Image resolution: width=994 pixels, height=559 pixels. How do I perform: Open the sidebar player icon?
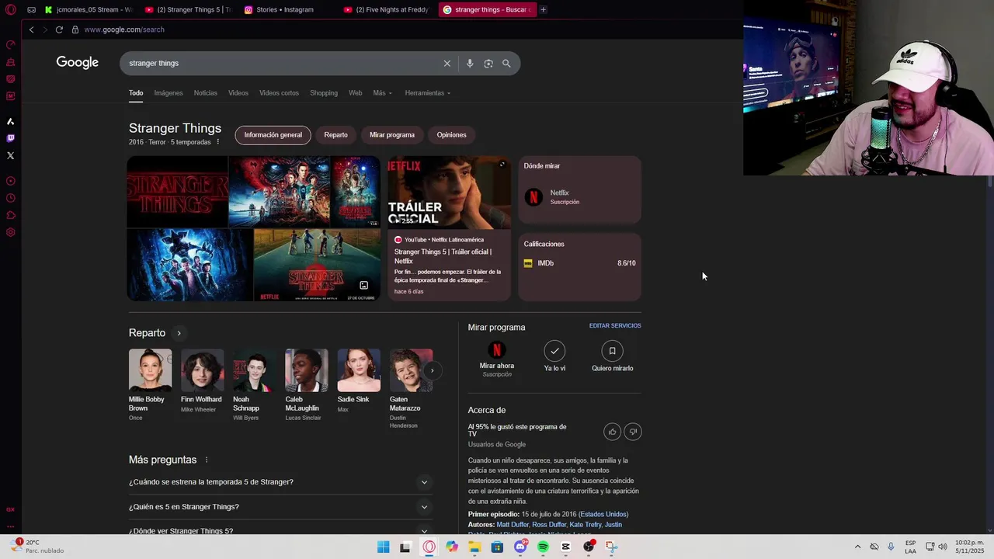click(11, 181)
